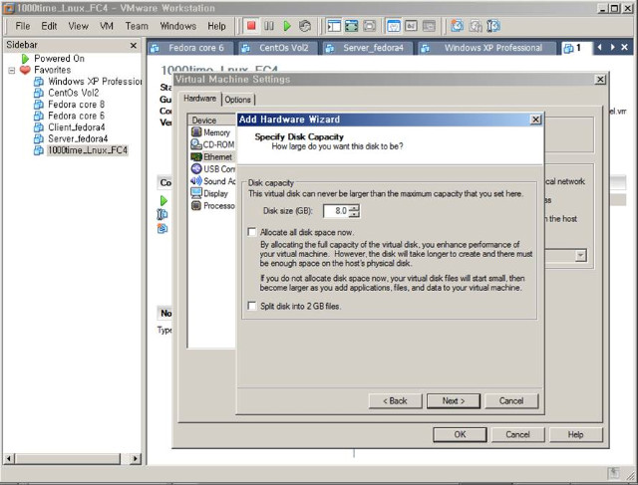
Task: Click the red Power Off toolbar button
Action: (x=251, y=26)
